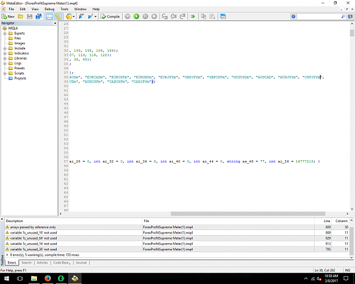355x284 pixels.
Task: Save all open files
Action: pyautogui.click(x=39, y=16)
